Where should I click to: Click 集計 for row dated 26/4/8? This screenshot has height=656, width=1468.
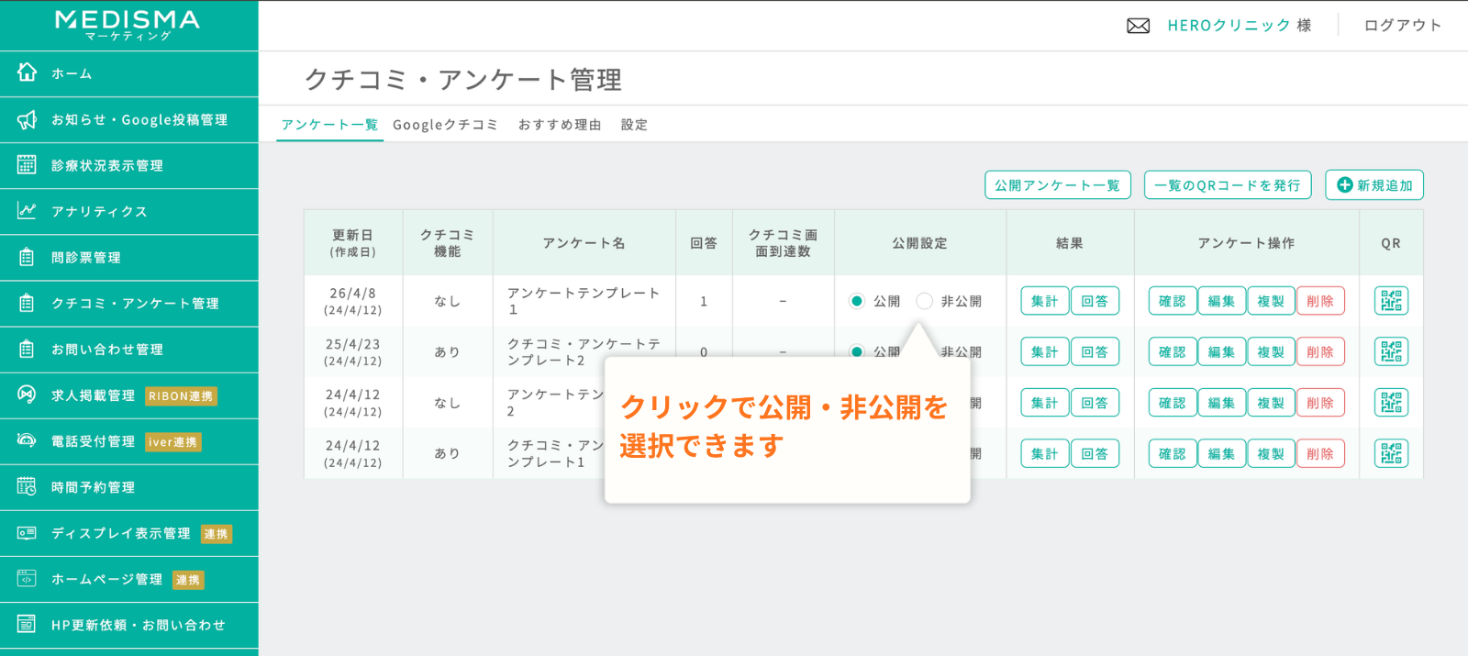(x=1045, y=301)
